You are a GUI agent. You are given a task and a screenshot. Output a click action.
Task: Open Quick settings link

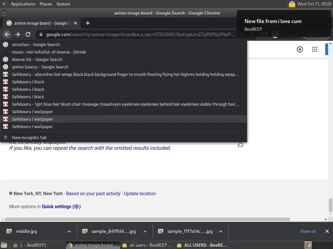coord(61,207)
